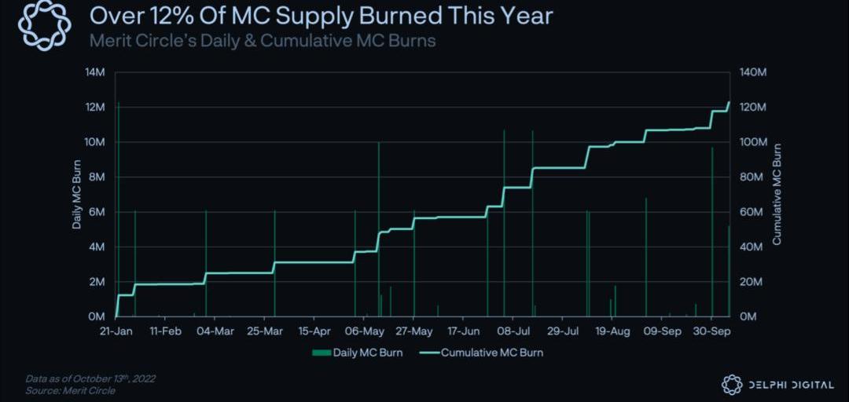
Task: Toggle the Daily MC Burn legend label
Action: [x=367, y=353]
